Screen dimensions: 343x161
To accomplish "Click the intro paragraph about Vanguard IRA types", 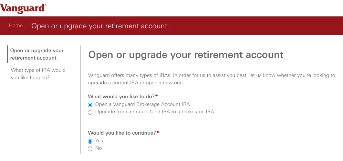I will 211,79.
